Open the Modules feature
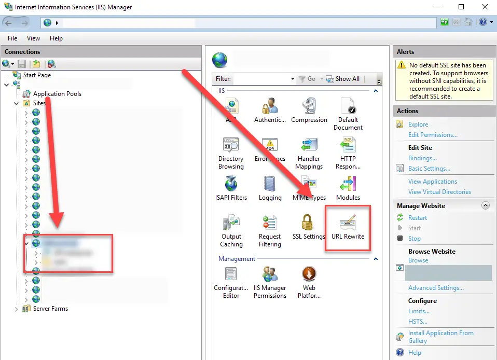497x360 pixels. (x=348, y=188)
